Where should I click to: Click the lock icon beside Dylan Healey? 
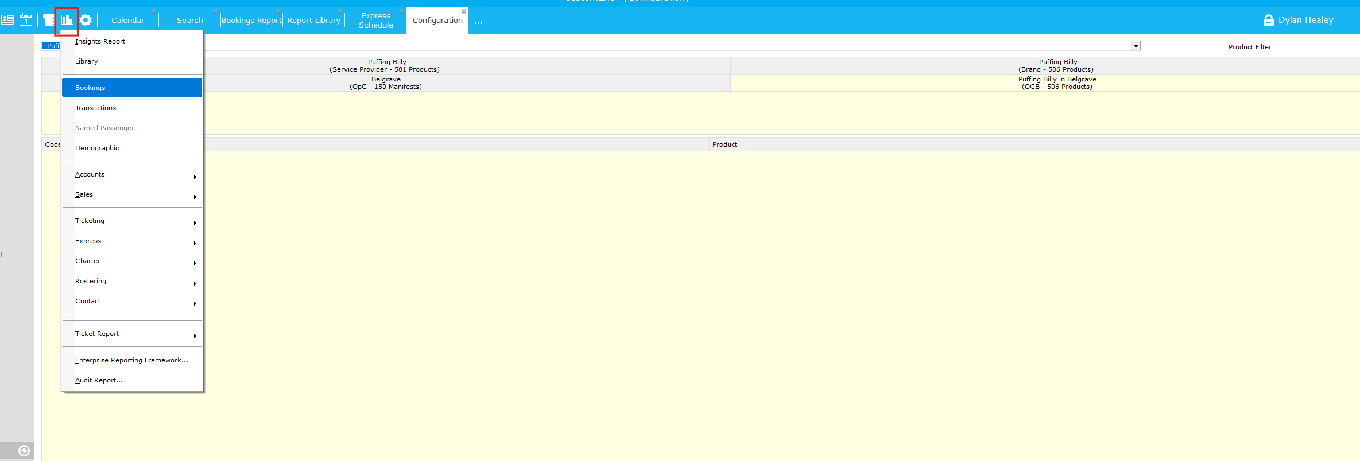click(x=1269, y=20)
